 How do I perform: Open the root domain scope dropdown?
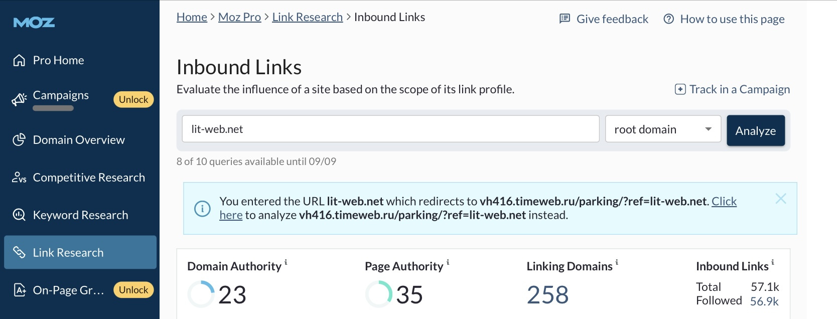(663, 129)
